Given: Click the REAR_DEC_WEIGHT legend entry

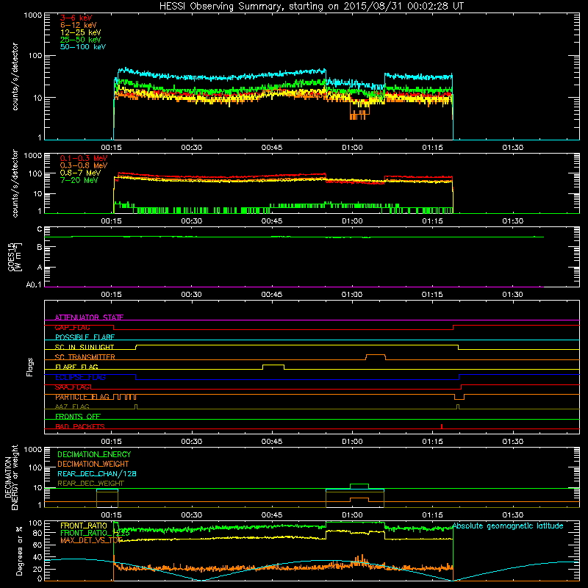Looking at the screenshot, I should coord(90,484).
